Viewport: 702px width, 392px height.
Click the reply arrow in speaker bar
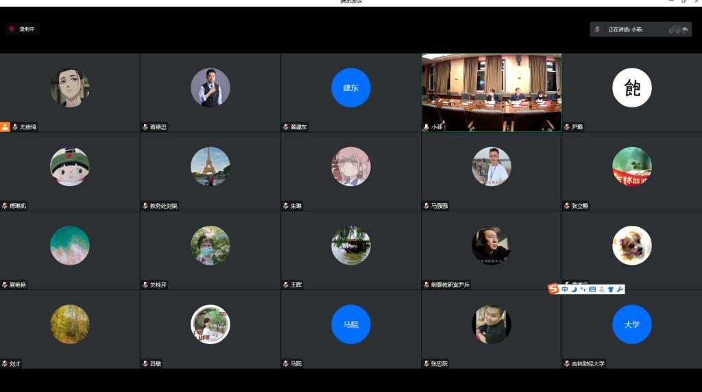[685, 29]
